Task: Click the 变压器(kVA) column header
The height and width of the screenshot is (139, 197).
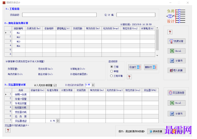Action: tap(150, 90)
